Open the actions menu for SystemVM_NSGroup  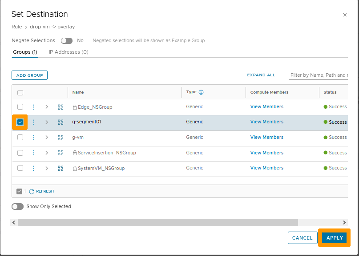(x=33, y=168)
